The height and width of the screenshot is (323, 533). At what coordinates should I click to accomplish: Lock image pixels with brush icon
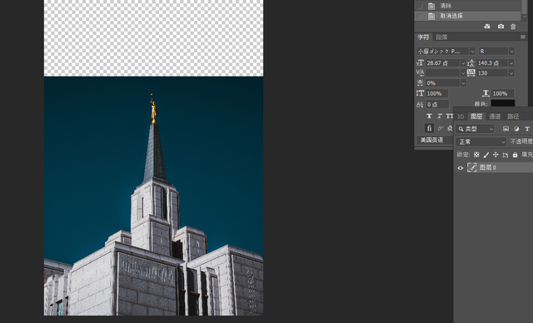coord(486,155)
